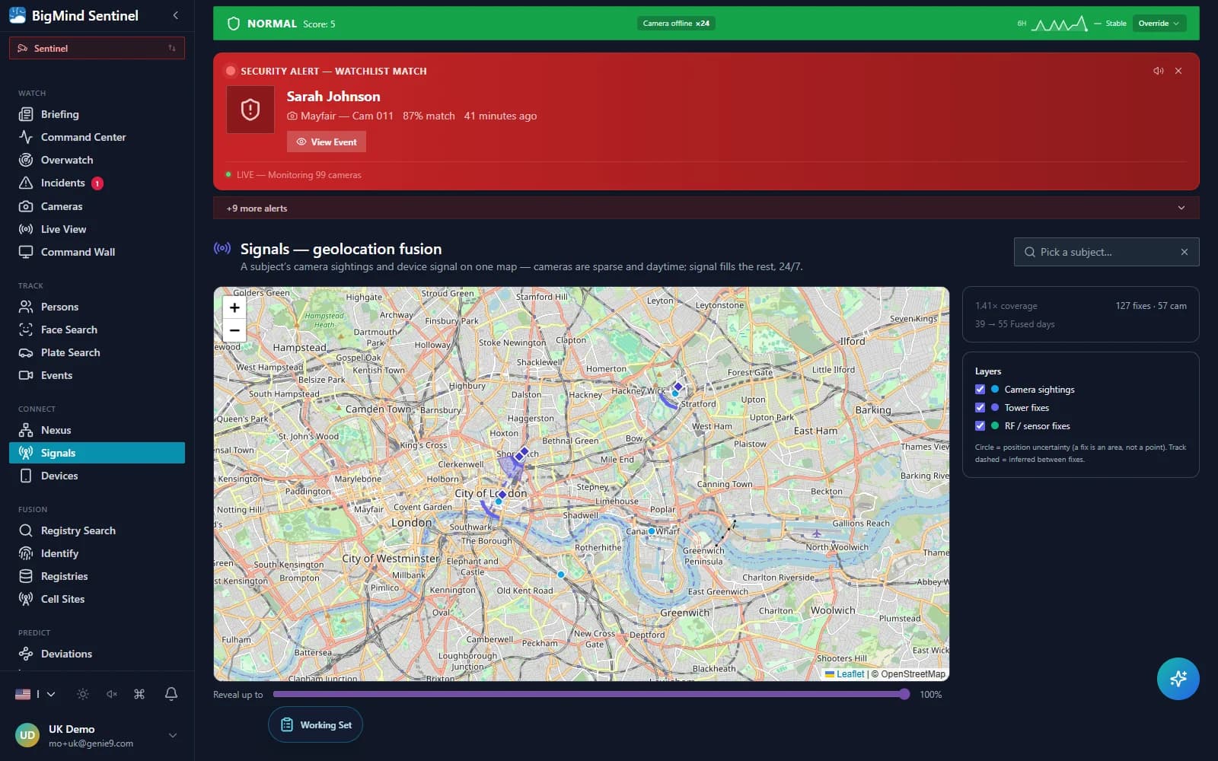
Task: Click the tower fix marker near Stratford
Action: [x=678, y=387]
